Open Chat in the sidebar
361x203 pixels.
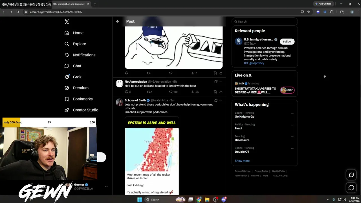(x=73, y=66)
